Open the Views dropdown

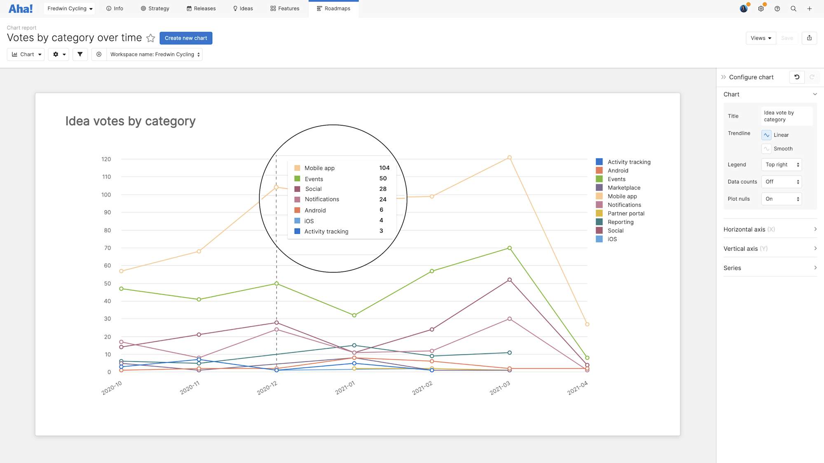pyautogui.click(x=761, y=38)
